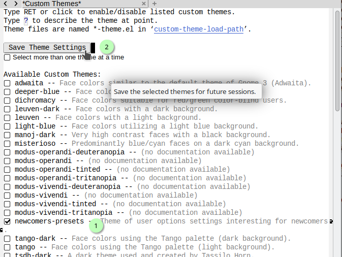The height and width of the screenshot is (257, 342).
Task: Click the forward arrow in tab bar
Action: [16, 4]
